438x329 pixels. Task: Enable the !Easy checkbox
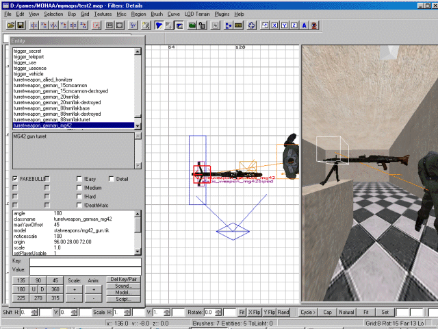(80, 179)
